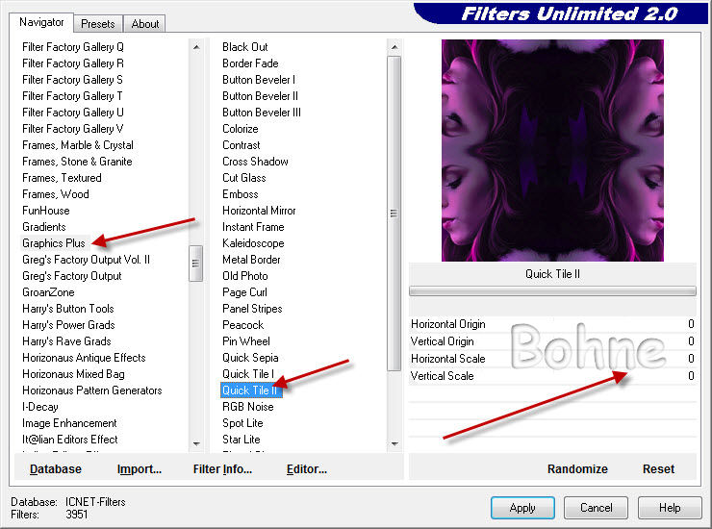Randomize the filter settings
The image size is (712, 529).
pos(577,469)
